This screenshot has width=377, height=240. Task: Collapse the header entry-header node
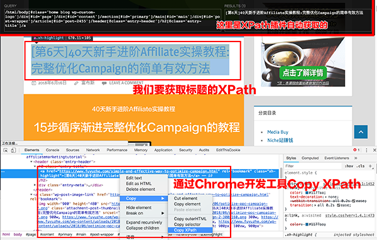pyautogui.click(x=31, y=162)
